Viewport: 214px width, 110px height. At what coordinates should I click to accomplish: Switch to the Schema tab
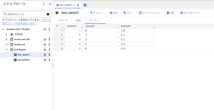63,20
